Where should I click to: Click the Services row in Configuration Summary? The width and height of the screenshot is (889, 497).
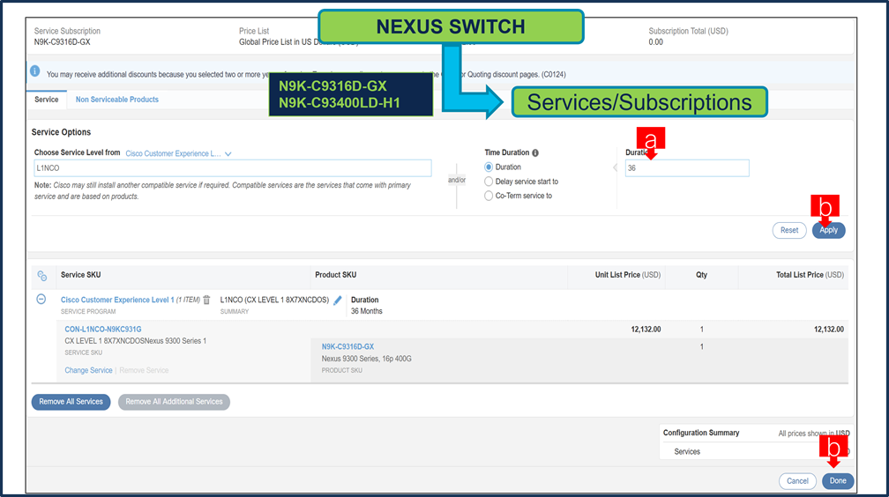click(x=687, y=452)
